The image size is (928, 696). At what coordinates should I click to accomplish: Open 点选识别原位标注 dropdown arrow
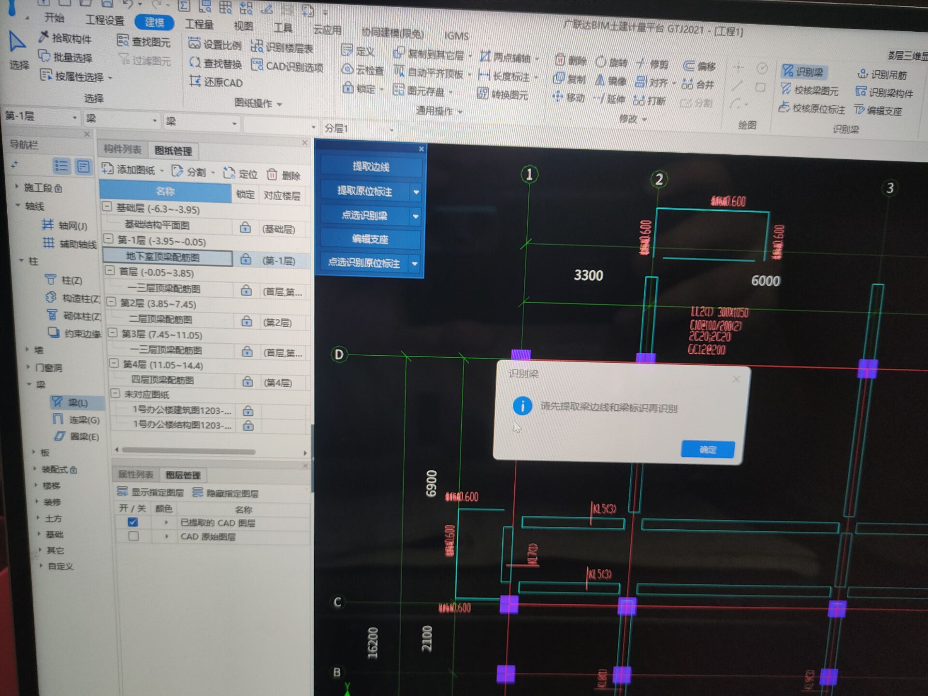[414, 264]
